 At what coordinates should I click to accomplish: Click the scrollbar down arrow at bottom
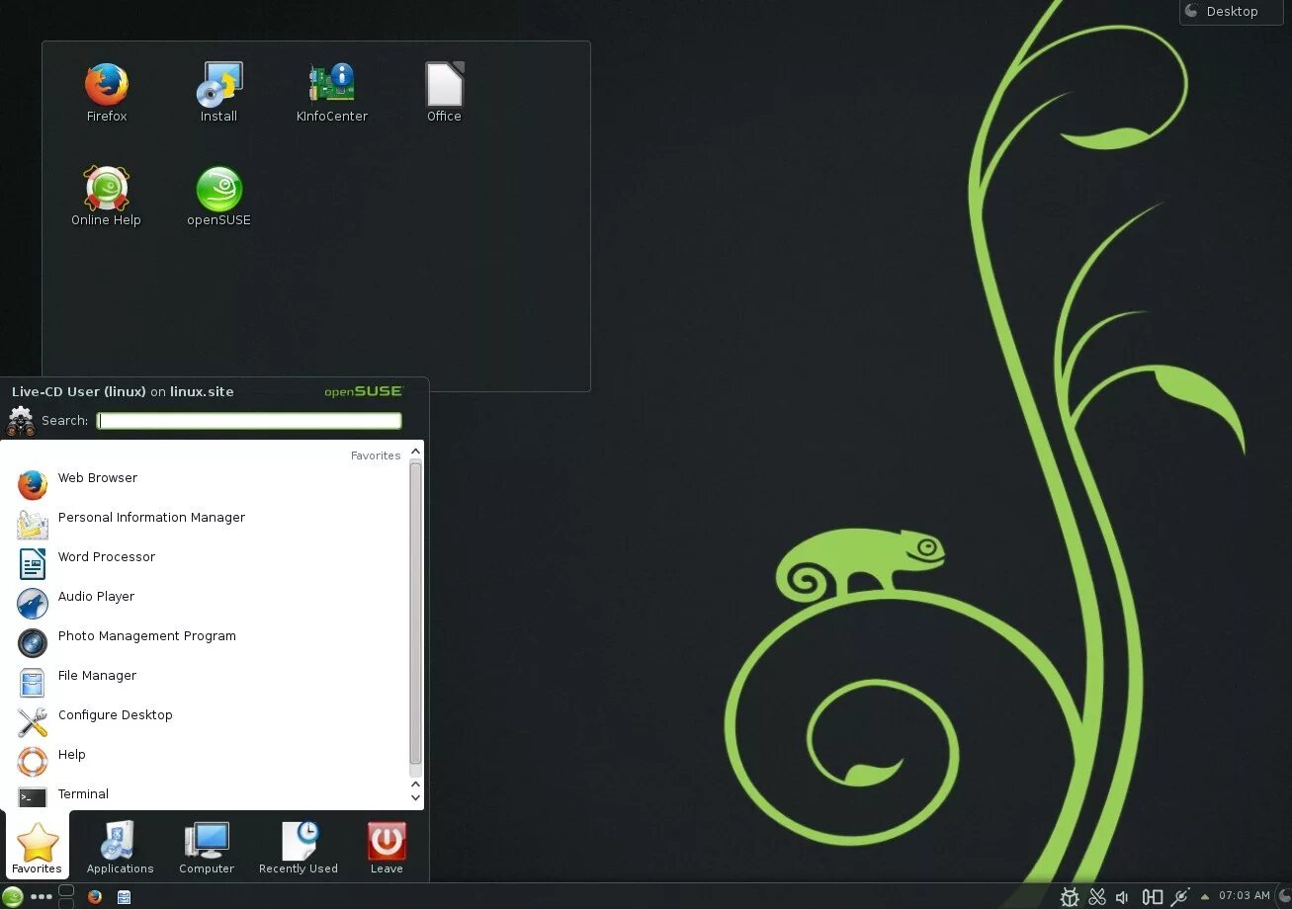pyautogui.click(x=415, y=797)
